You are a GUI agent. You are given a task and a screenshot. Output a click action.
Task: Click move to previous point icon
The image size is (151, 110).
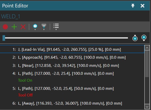pos(135,38)
